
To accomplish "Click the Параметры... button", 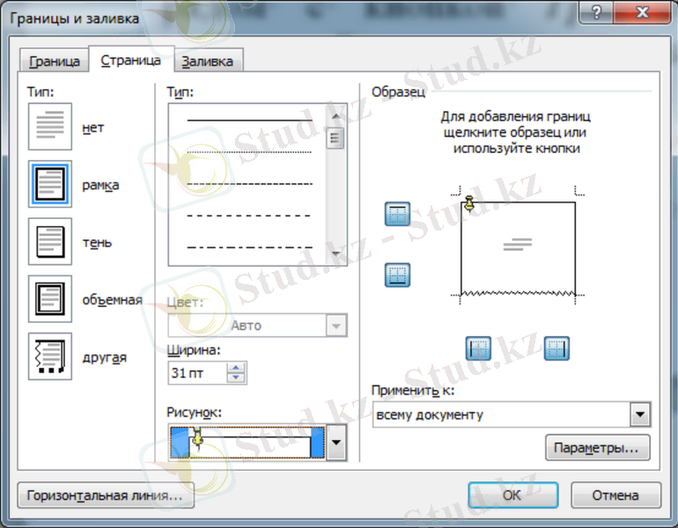I will click(598, 448).
